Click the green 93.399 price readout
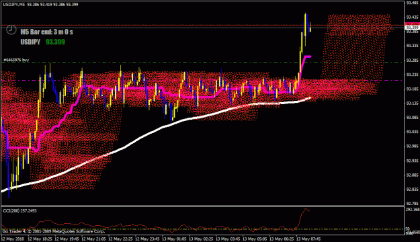This screenshot has width=420, height=242. click(55, 42)
